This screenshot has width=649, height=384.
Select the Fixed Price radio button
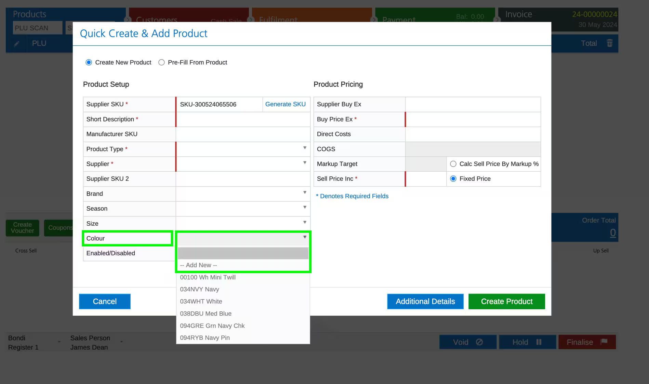click(x=453, y=179)
